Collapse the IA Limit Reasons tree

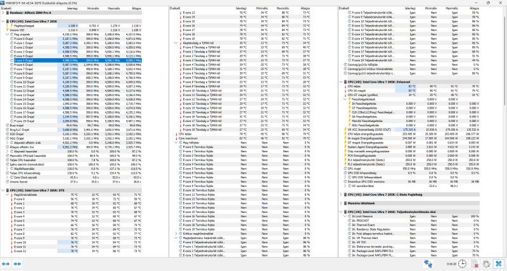345,216
